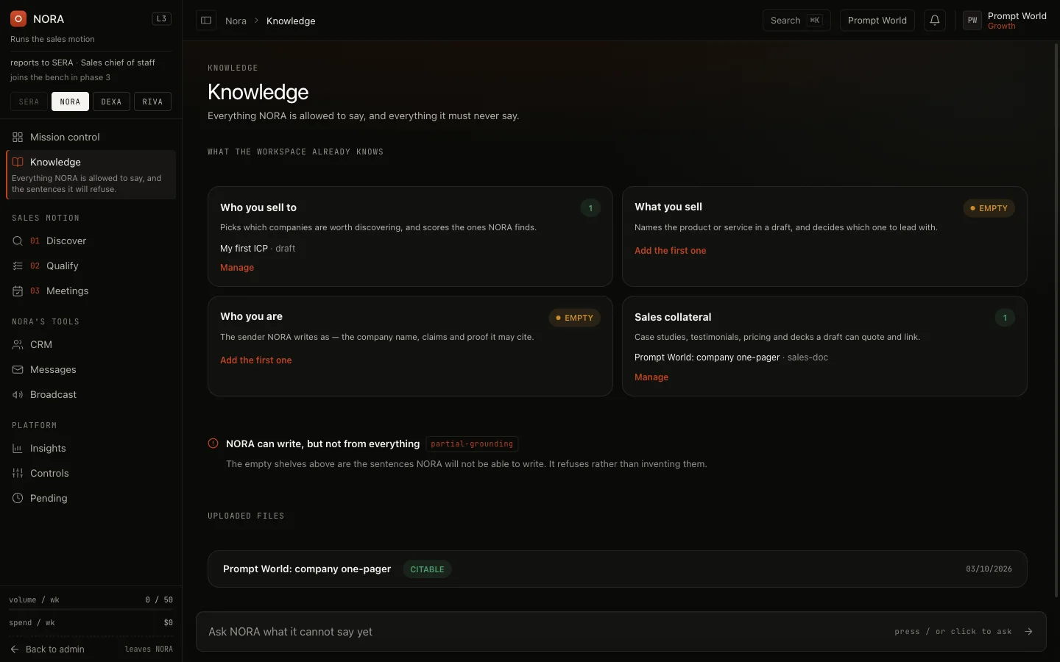Viewport: 1060px width, 662px height.
Task: Click the CRM people icon
Action: 18,345
